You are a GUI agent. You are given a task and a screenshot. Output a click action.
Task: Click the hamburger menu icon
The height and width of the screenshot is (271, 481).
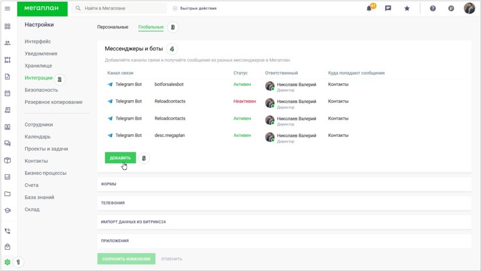(x=7, y=9)
